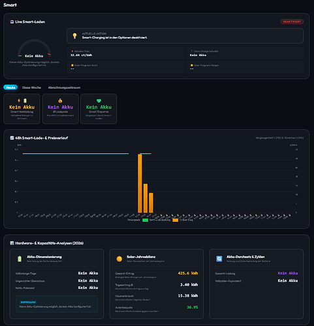The image size is (314, 326).
Task: Click the shortest orange bar in the chart
Action: point(151,203)
